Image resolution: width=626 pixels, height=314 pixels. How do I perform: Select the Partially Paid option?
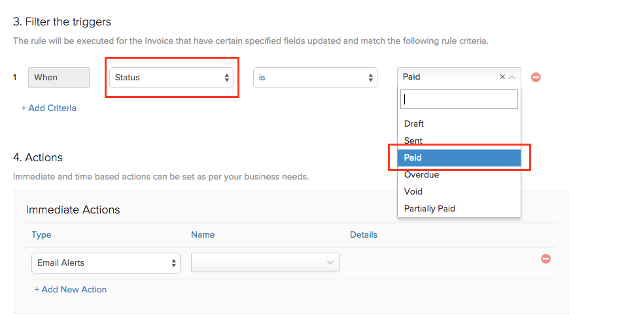[429, 209]
